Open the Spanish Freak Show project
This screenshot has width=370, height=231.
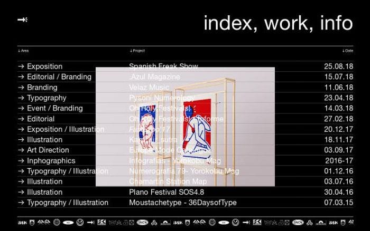(x=163, y=66)
